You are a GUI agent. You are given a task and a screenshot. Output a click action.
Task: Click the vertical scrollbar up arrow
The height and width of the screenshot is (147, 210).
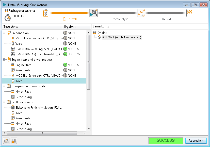point(89,32)
